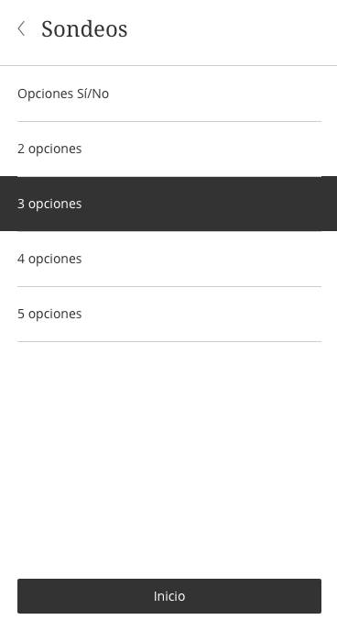Viewport: 337px width, 620px height.
Task: Select the five-choice poll entry
Action: click(169, 314)
